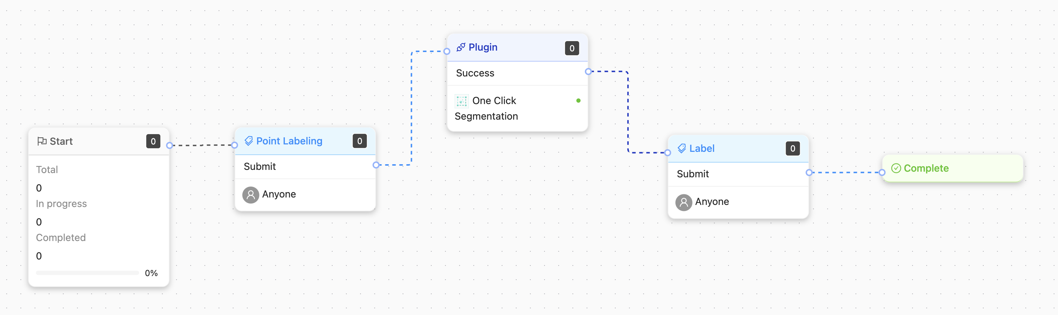Click the Plugin node count badge

click(x=572, y=48)
